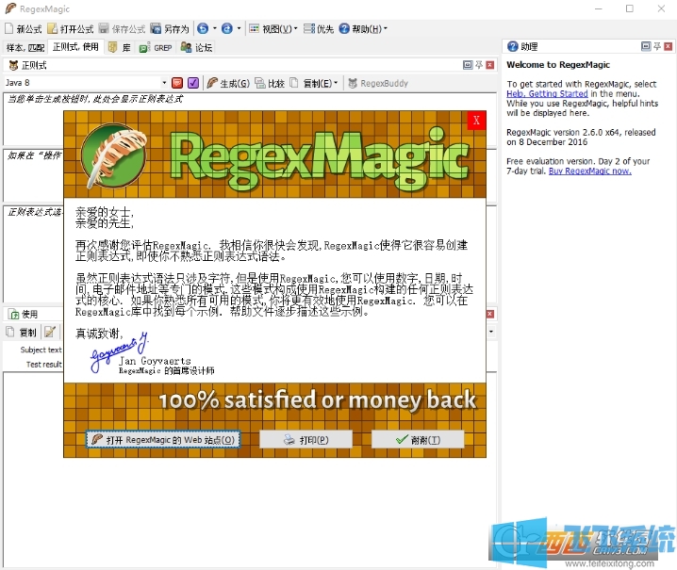
Task: Switch to the 样本, 匹配 tab
Action: pyautogui.click(x=25, y=47)
